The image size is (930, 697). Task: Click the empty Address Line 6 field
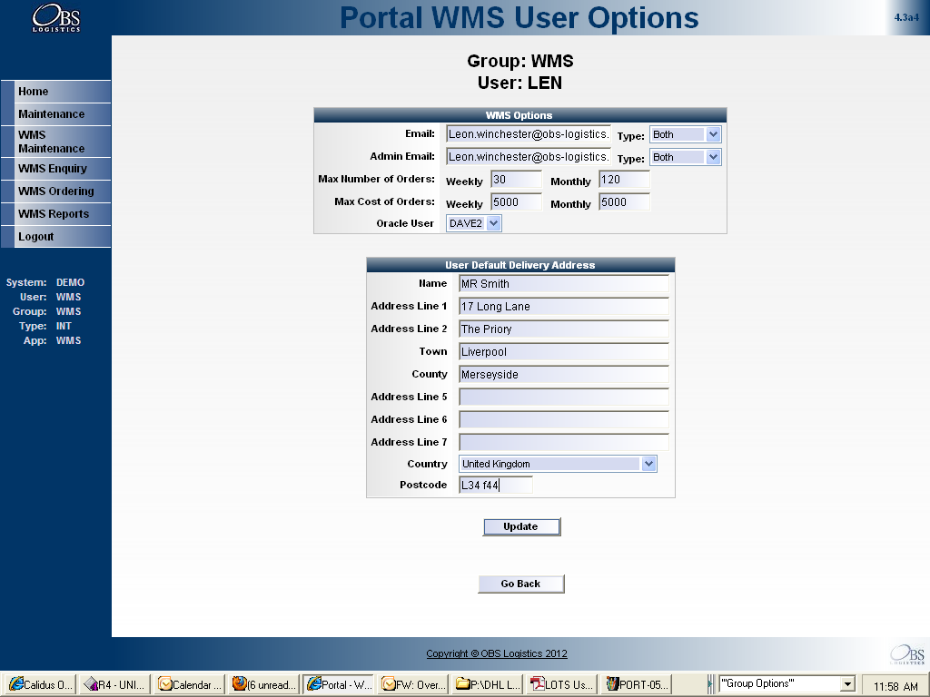(x=564, y=419)
